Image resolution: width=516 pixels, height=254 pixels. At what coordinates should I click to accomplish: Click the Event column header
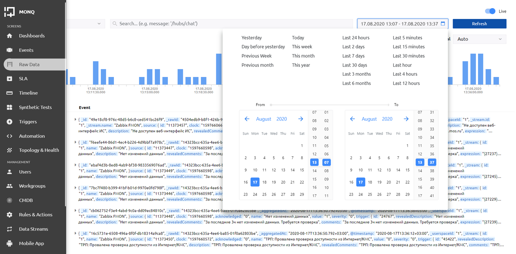[85, 108]
